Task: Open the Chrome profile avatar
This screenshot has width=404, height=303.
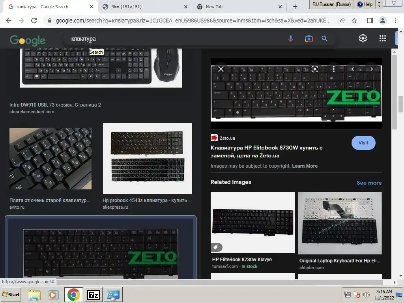Action: [383, 21]
